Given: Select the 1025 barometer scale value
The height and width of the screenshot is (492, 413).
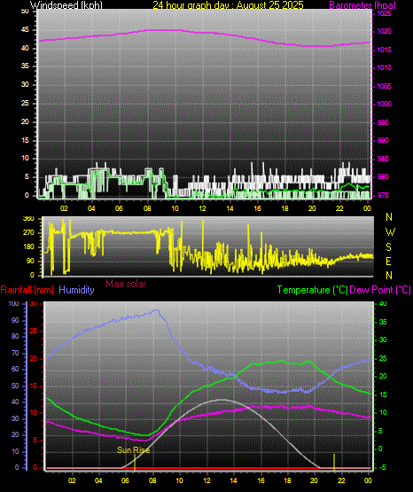Looking at the screenshot, I should [384, 14].
